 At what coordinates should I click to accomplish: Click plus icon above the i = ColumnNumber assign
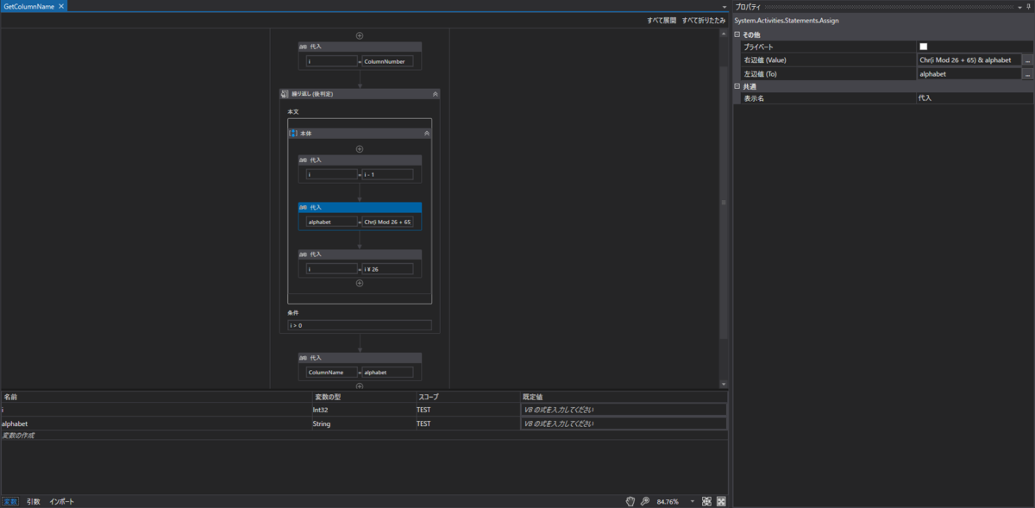pyautogui.click(x=360, y=35)
